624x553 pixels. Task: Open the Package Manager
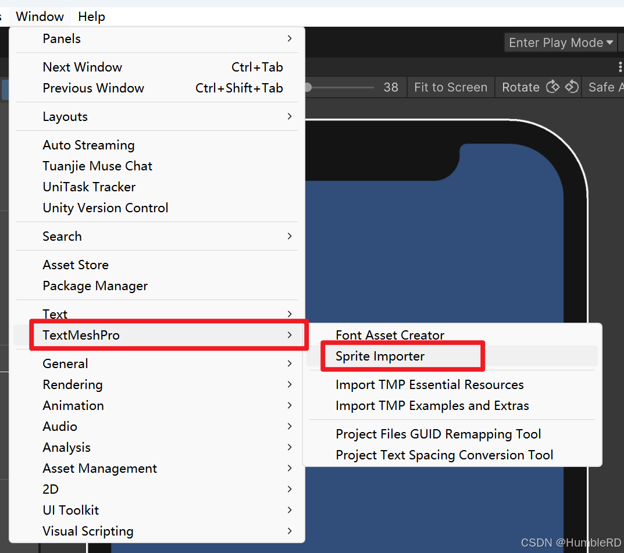(157, 286)
